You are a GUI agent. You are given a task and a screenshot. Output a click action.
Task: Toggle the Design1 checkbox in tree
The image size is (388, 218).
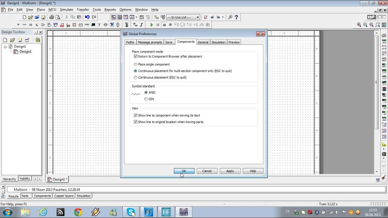11,46
